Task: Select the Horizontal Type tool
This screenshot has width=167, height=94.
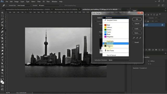Action: (2, 60)
